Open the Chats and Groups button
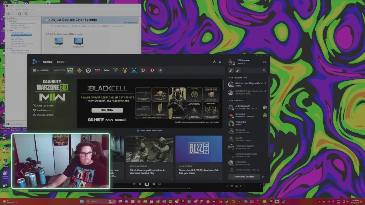 (x=244, y=177)
